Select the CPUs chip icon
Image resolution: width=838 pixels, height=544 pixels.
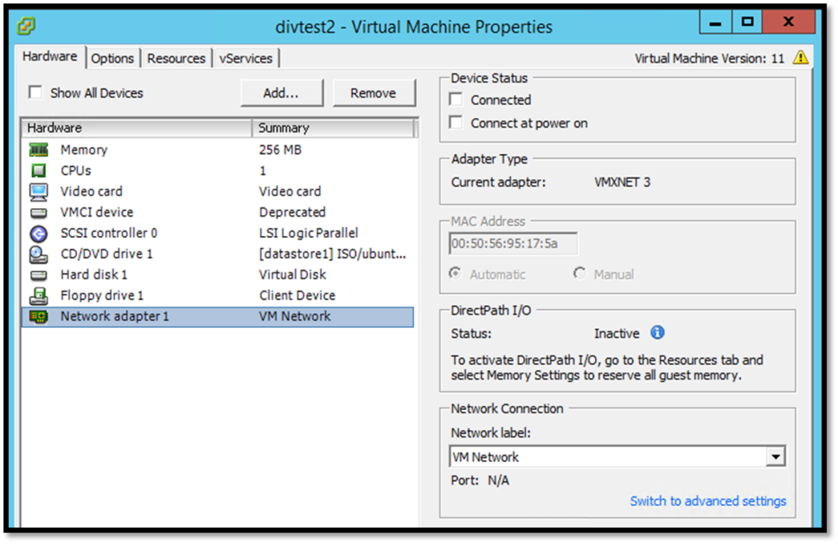click(38, 171)
